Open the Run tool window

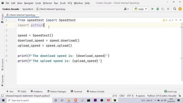[10, 92]
